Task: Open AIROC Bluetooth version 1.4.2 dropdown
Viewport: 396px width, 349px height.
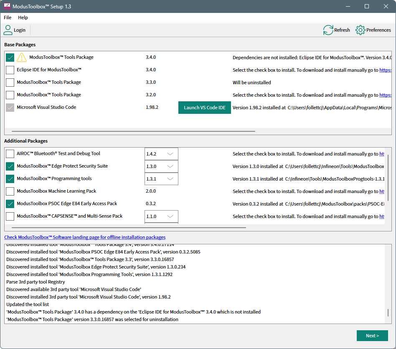Action: click(161, 154)
